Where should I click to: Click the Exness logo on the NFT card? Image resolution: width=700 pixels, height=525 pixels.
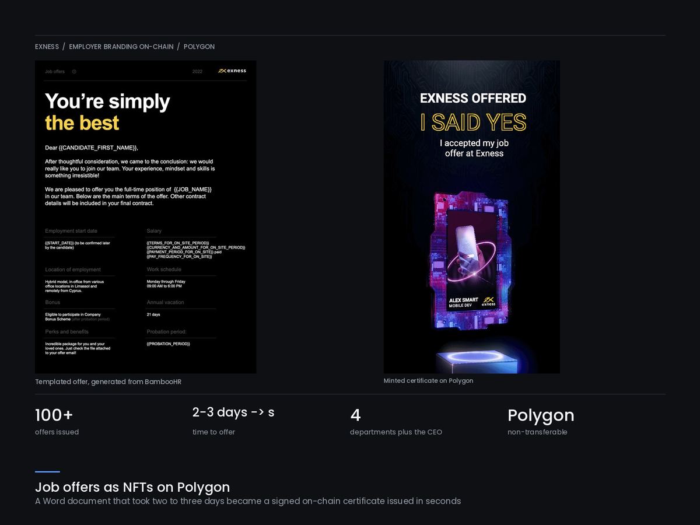click(x=489, y=300)
